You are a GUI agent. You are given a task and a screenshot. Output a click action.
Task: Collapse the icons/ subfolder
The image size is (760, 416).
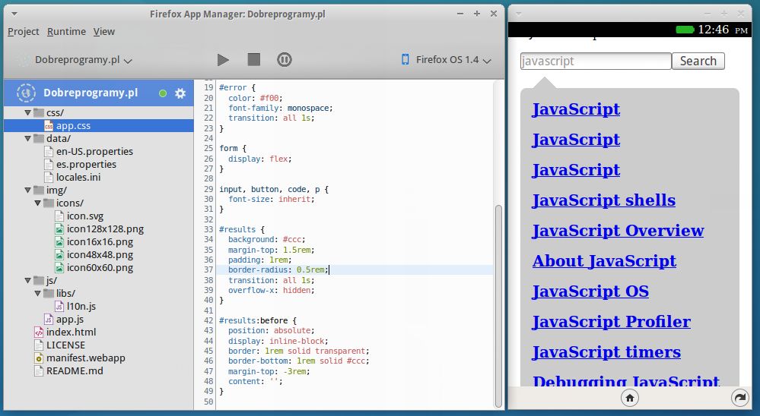(x=37, y=203)
